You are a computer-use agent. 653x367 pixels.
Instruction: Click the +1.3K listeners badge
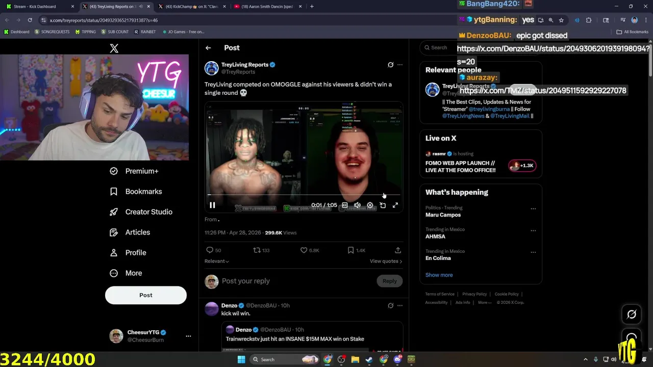point(522,166)
